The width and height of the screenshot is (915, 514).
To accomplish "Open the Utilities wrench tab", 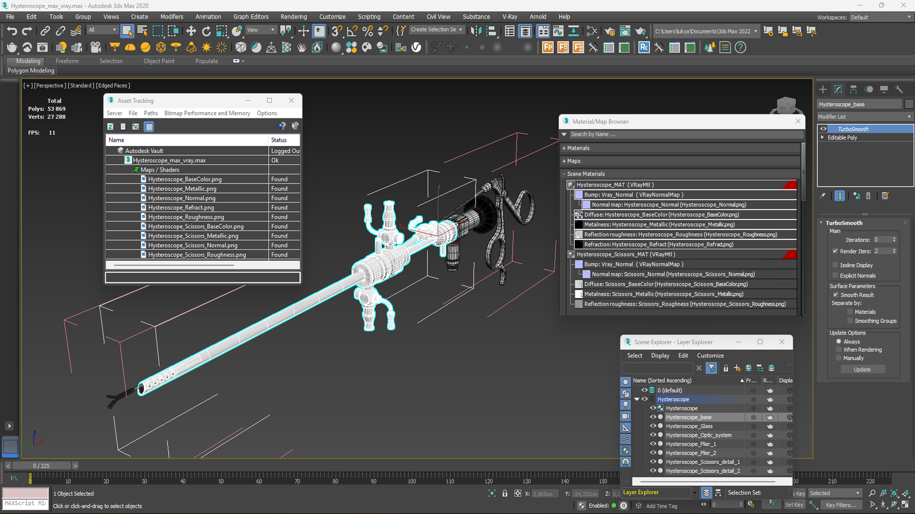I will pos(899,89).
